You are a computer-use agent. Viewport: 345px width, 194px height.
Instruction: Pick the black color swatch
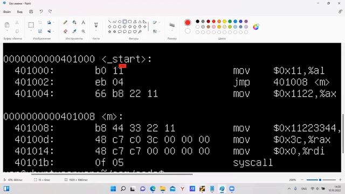point(197,22)
